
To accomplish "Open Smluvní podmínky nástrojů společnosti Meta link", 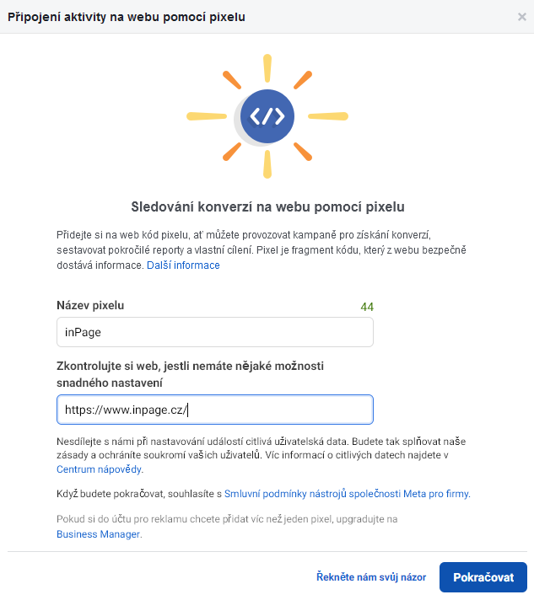I will click(x=346, y=494).
